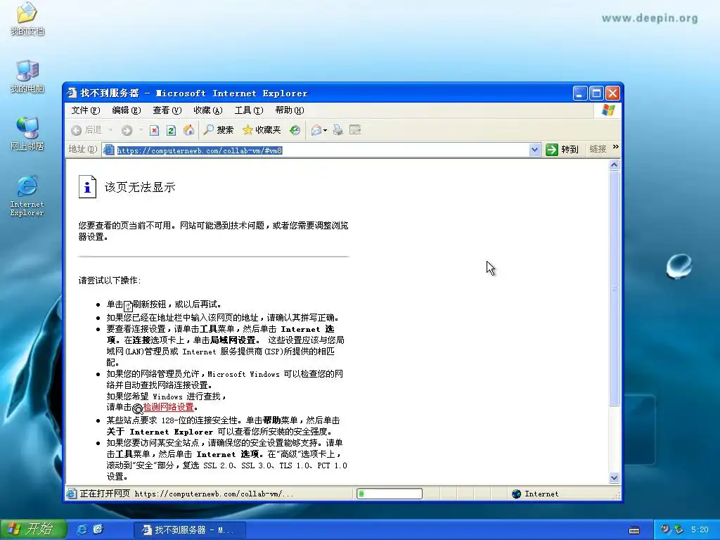The height and width of the screenshot is (540, 720).
Task: Click the page icon in the address bar
Action: (x=109, y=150)
